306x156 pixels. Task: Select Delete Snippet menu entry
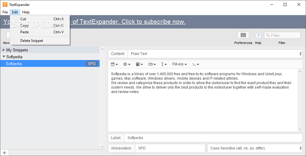pos(40,41)
